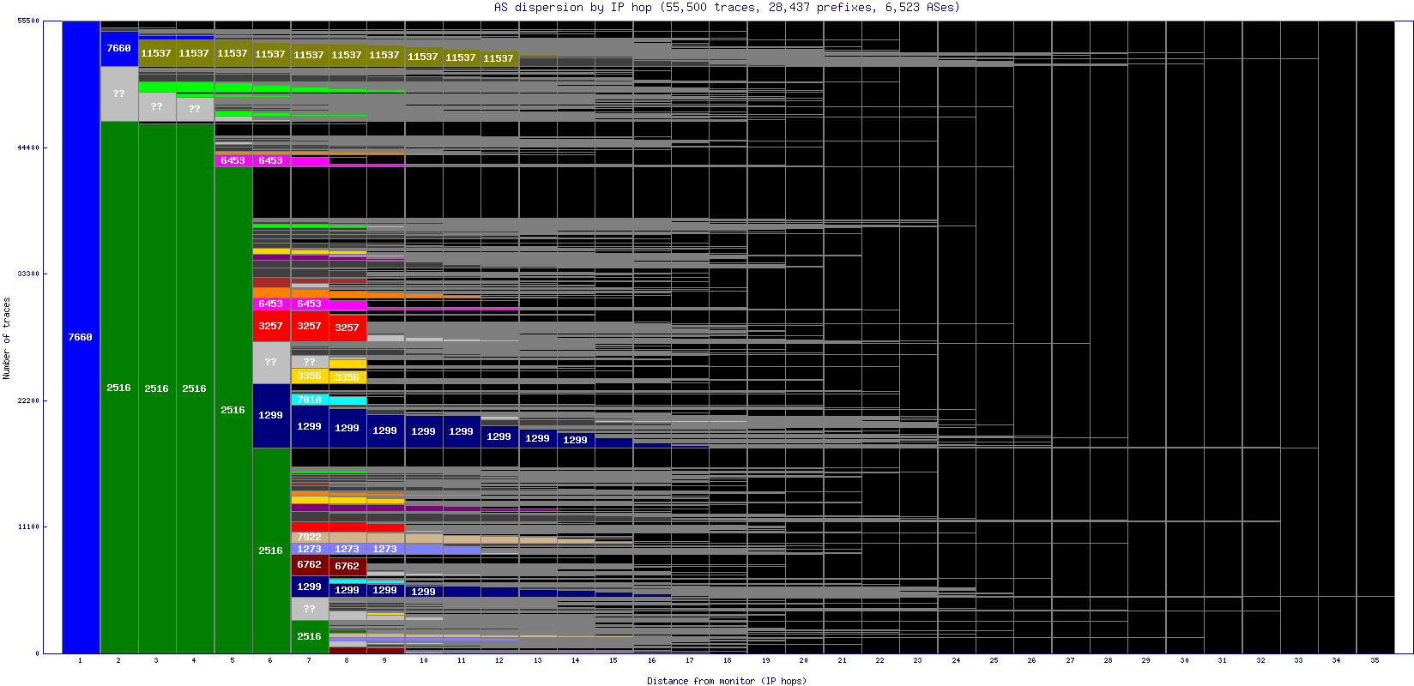Image resolution: width=1414 pixels, height=686 pixels.
Task: Click the tall blue 7660 block at hop 1
Action: 81,337
